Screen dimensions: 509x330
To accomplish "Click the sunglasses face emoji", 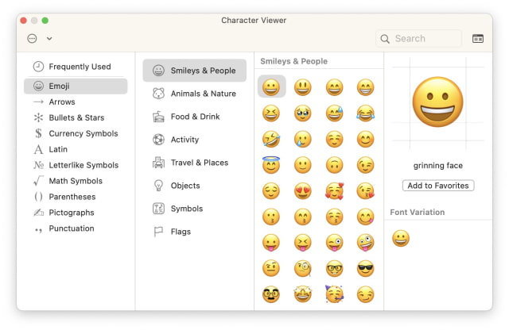I will 365,268.
